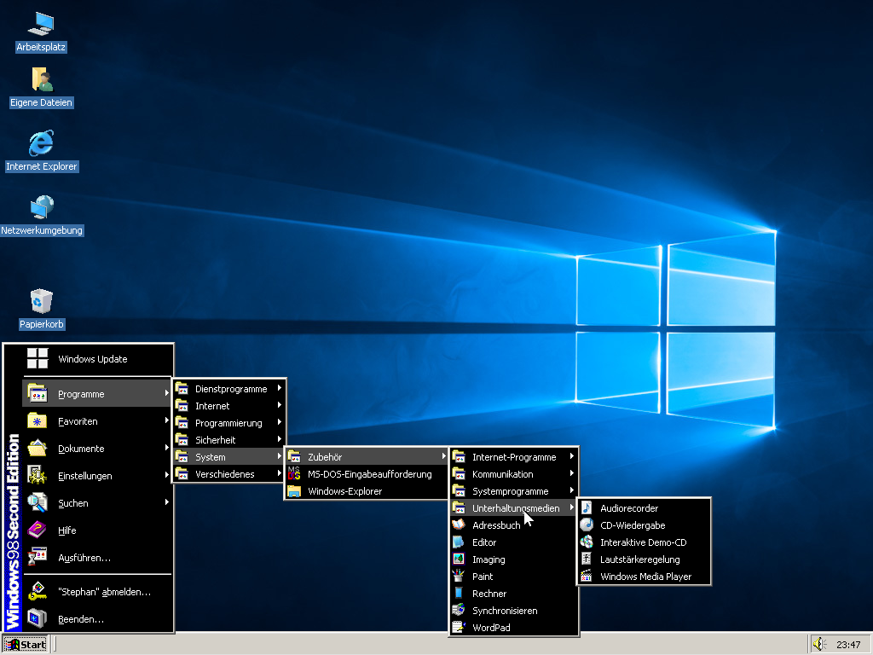Click the Ausführen run icon
Image resolution: width=873 pixels, height=655 pixels.
tap(37, 557)
